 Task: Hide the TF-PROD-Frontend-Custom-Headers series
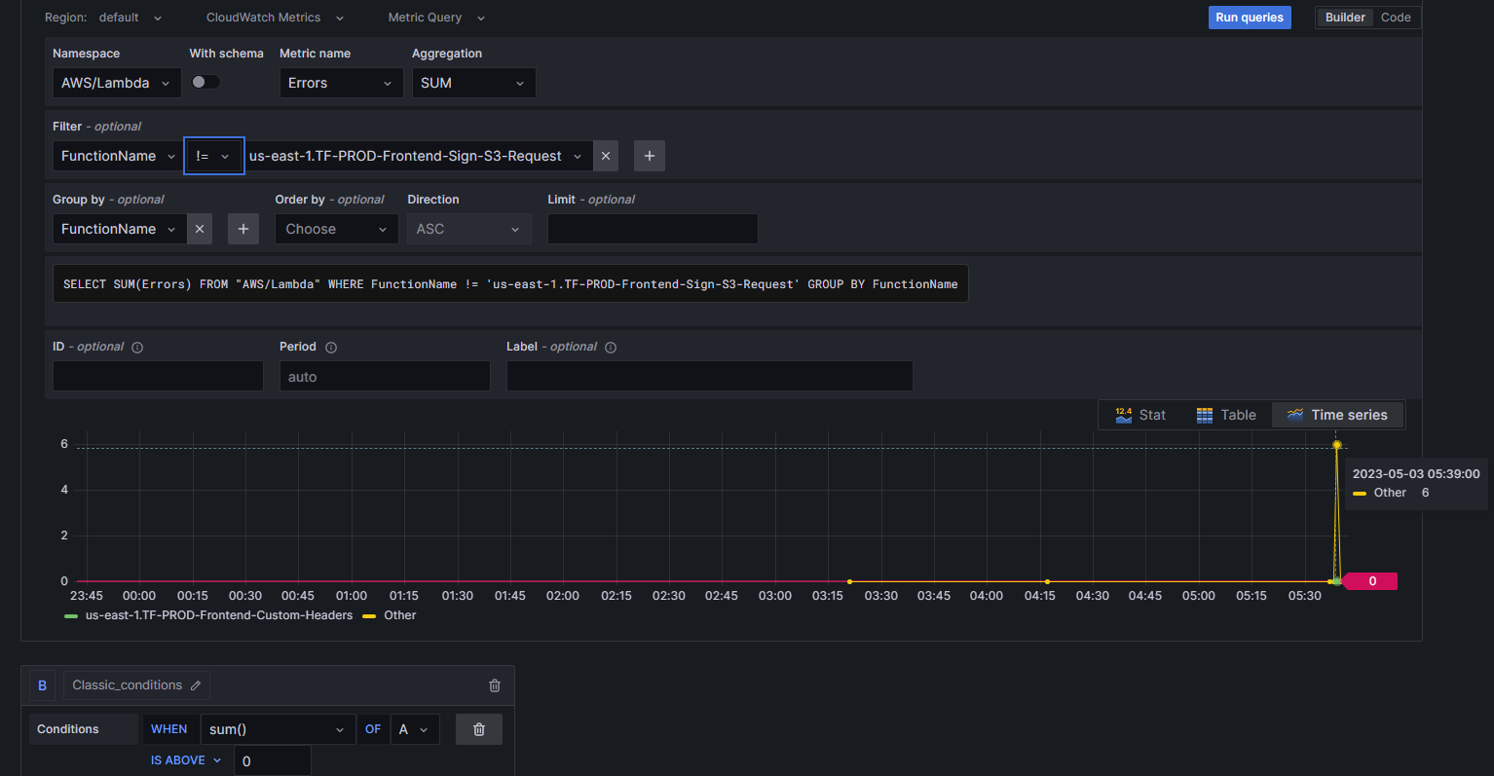[219, 614]
